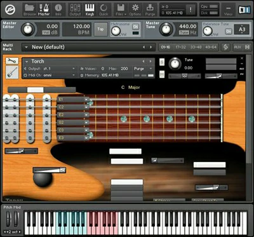Click the panic exclamation mark button
The image size is (254, 237).
(190, 10)
